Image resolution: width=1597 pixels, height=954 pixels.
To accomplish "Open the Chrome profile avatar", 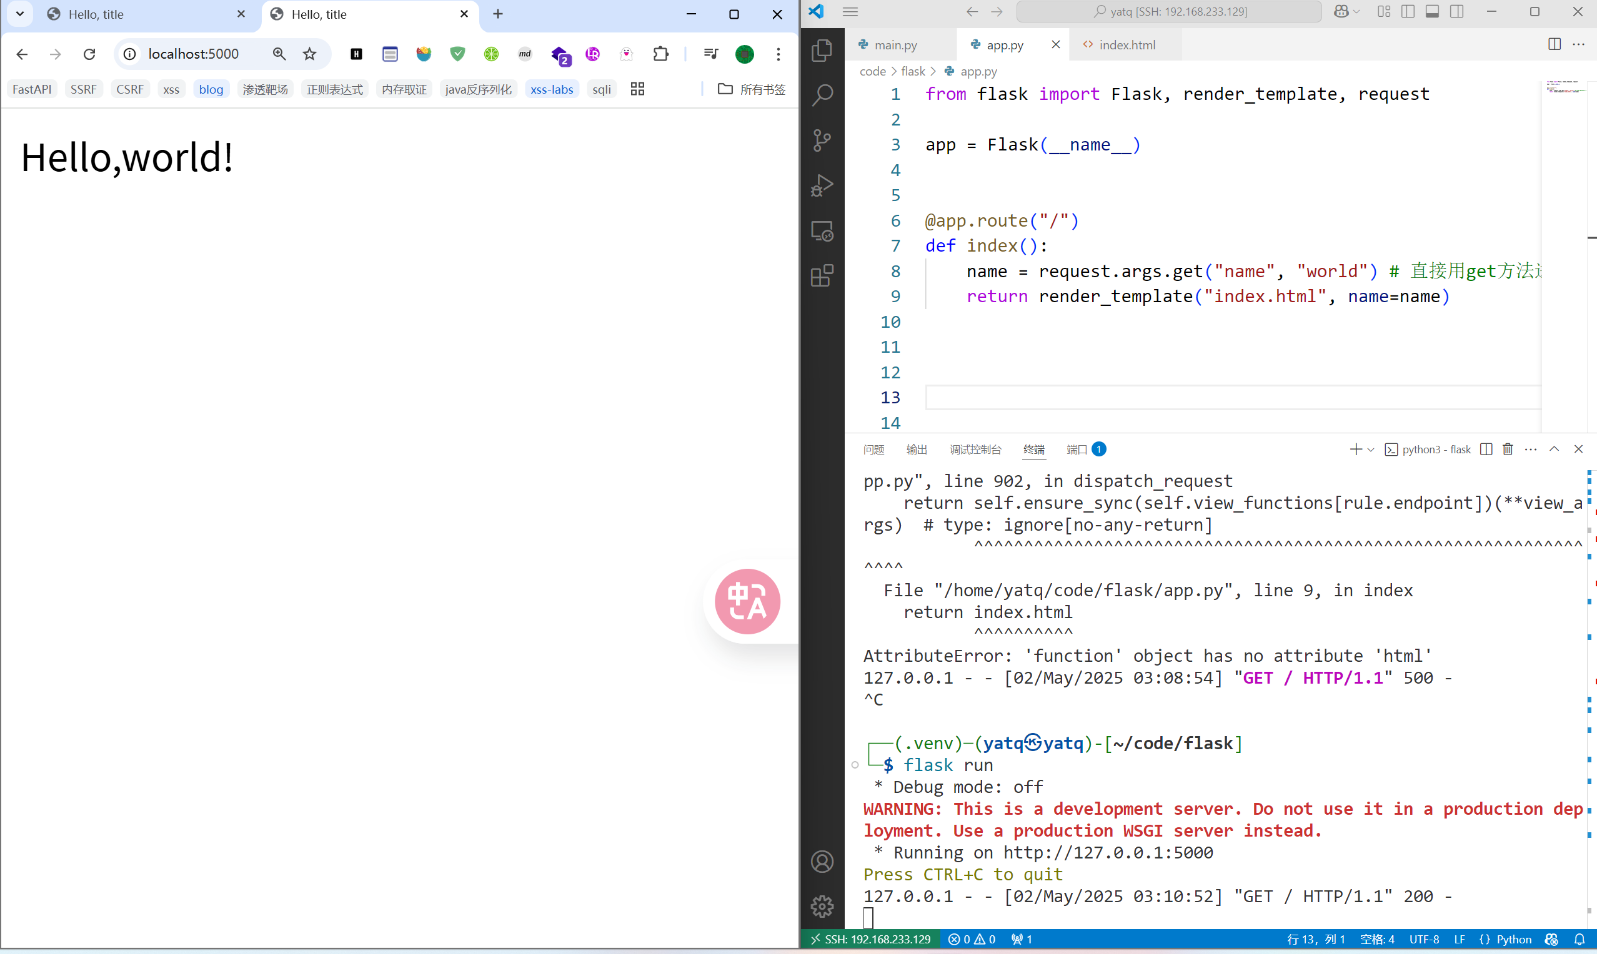I will [x=745, y=54].
